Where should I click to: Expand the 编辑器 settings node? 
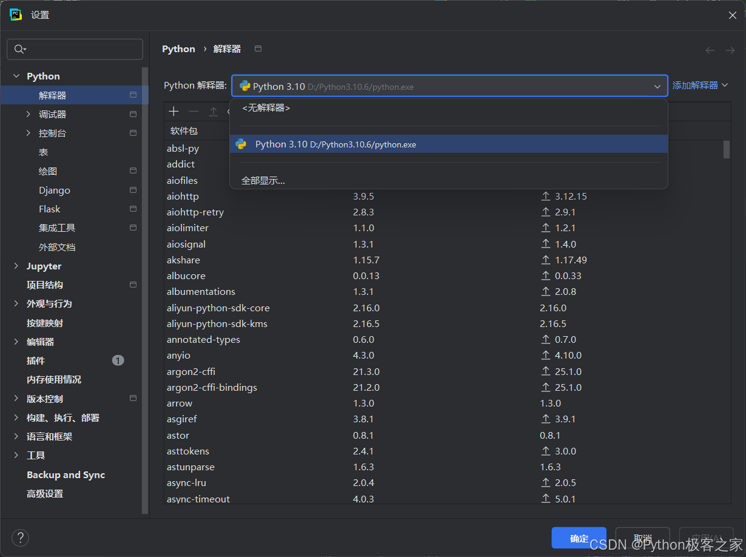click(16, 342)
